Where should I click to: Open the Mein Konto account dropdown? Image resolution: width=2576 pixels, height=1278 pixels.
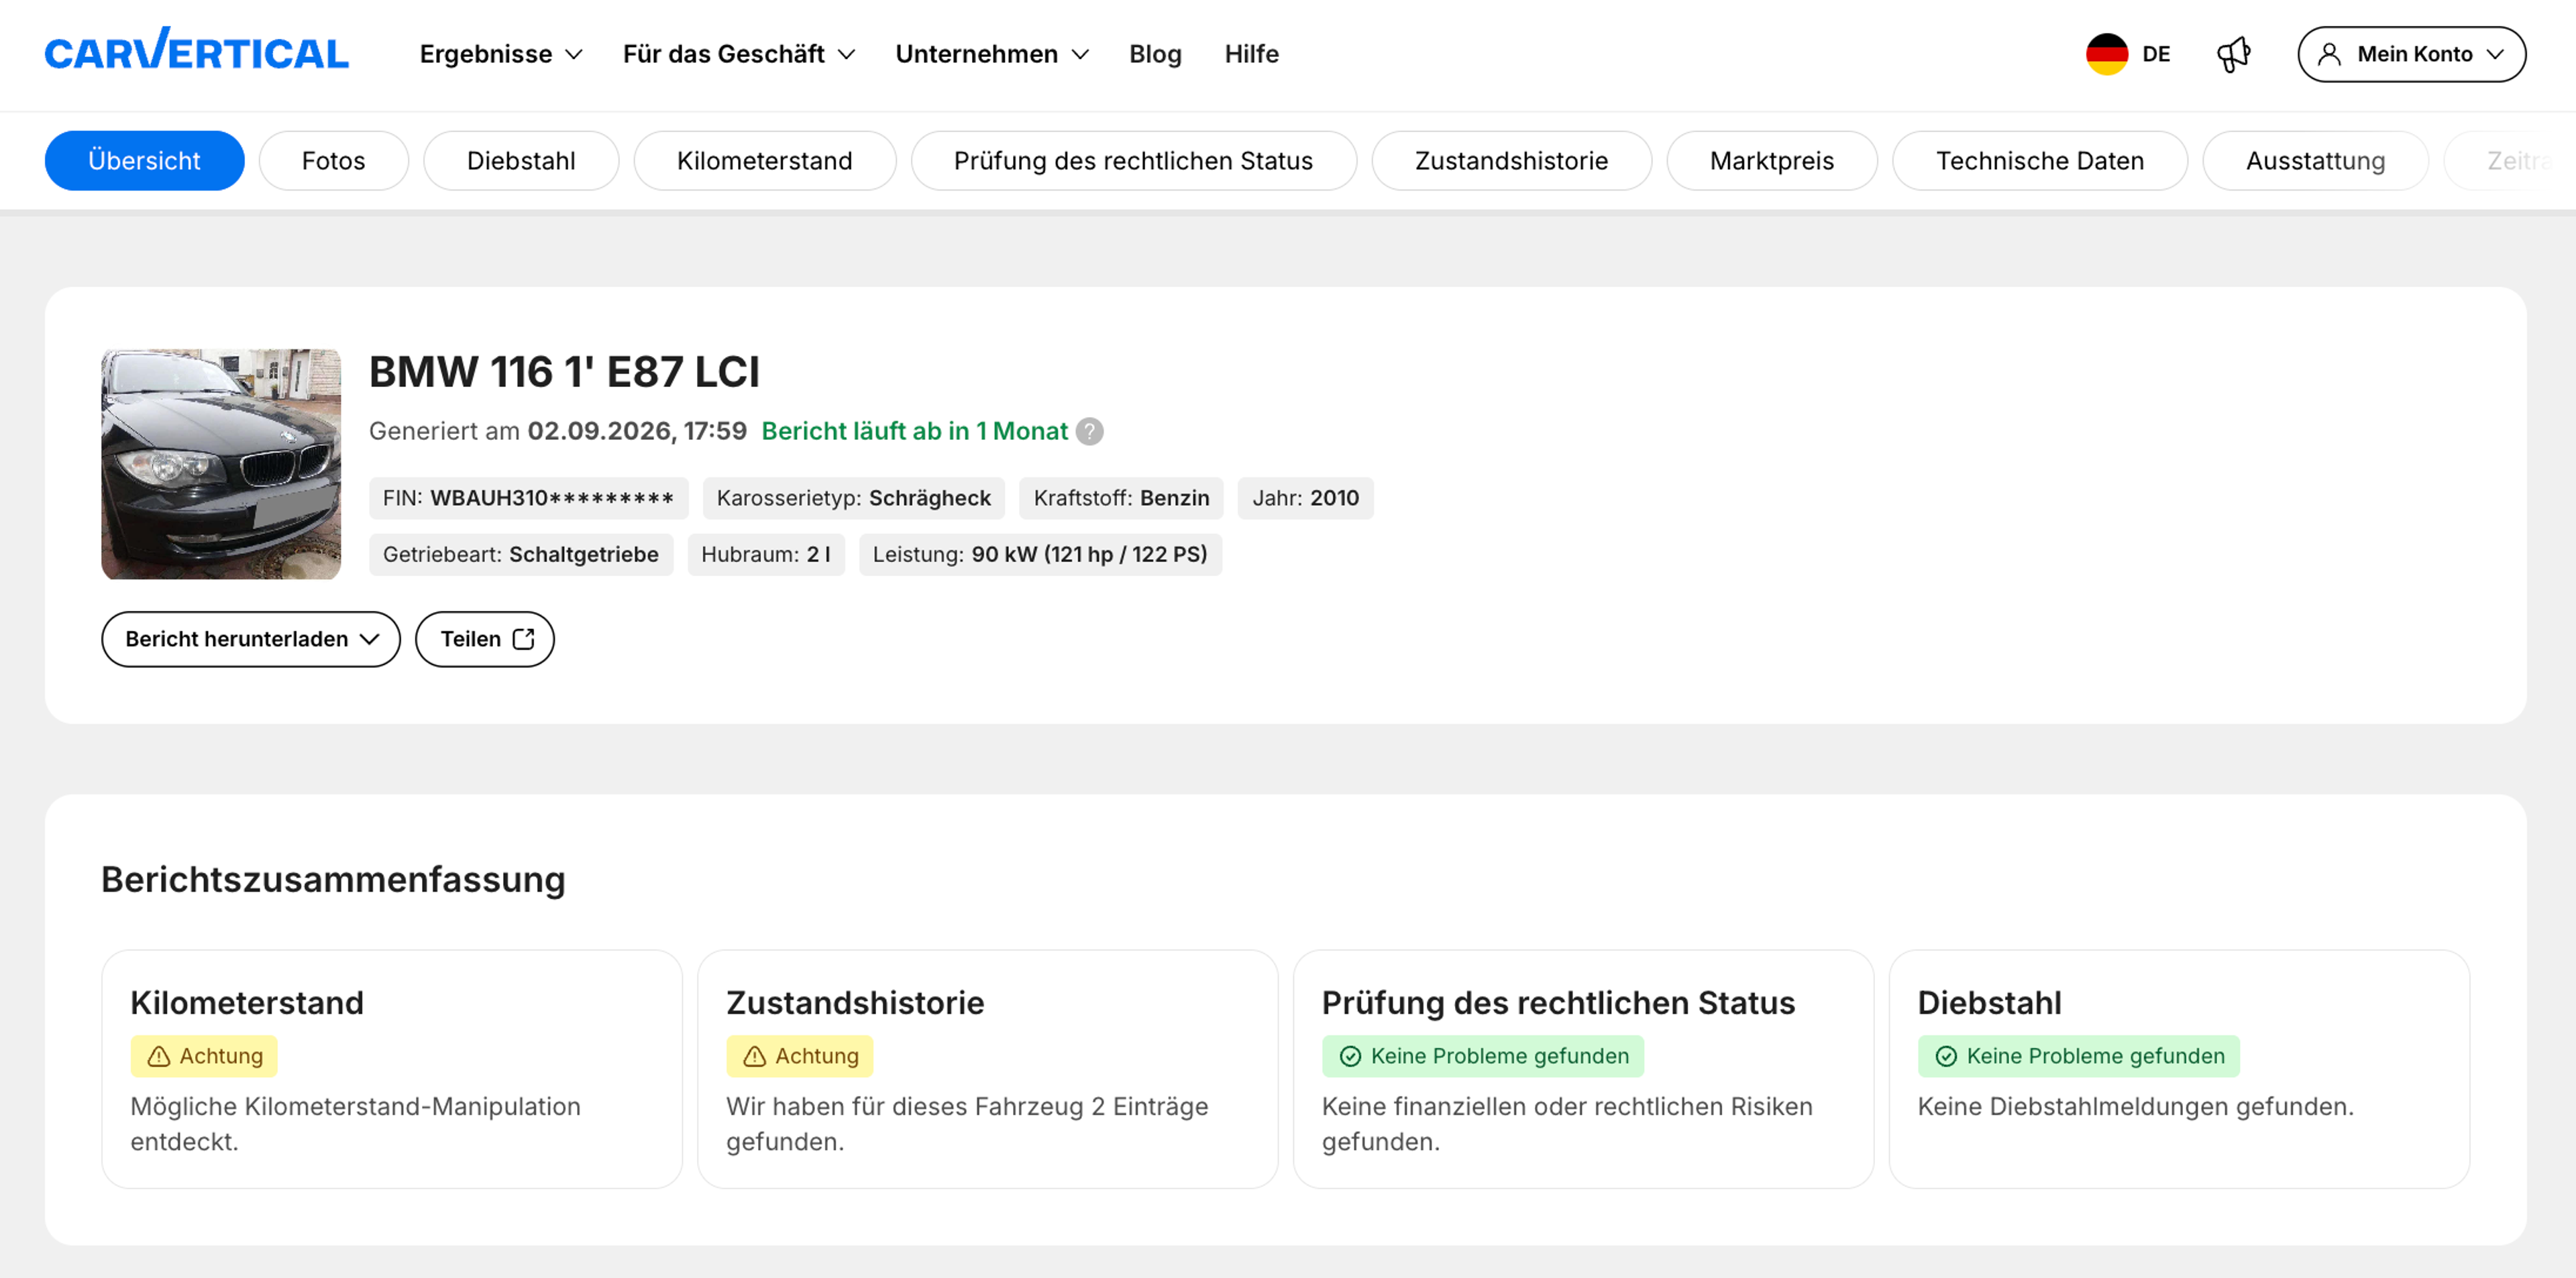coord(2411,54)
